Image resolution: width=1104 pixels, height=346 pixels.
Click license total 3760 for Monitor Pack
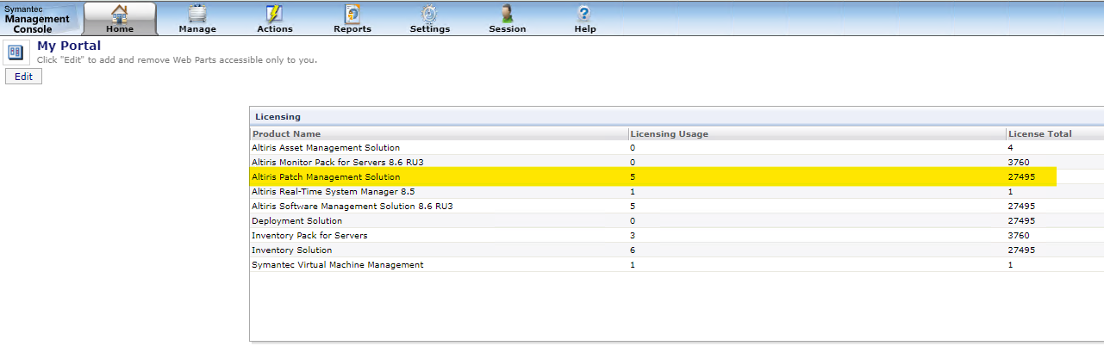pos(1020,162)
